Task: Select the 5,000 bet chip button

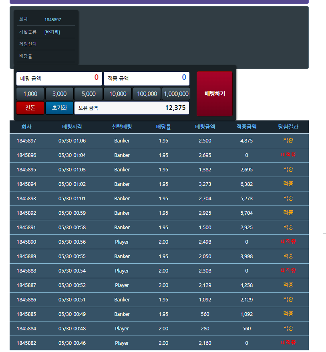Action: point(89,94)
